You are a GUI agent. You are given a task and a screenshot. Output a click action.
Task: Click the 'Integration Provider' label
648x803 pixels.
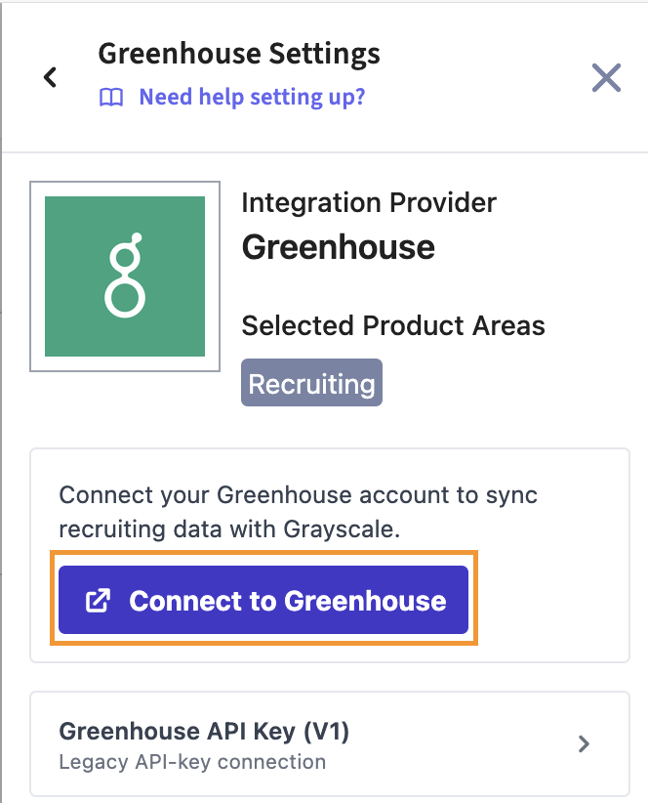coord(369,202)
